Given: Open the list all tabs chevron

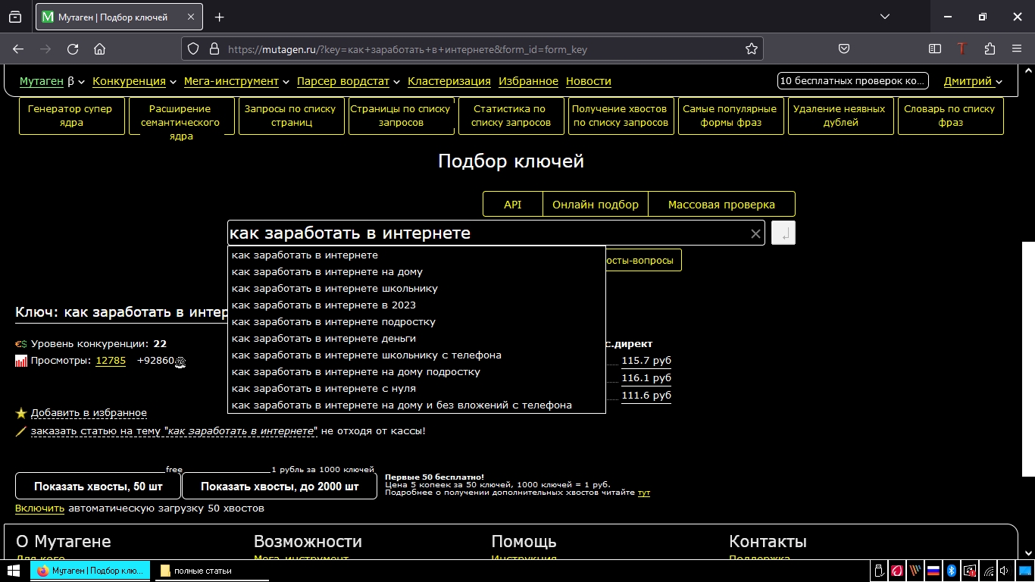Looking at the screenshot, I should tap(885, 17).
